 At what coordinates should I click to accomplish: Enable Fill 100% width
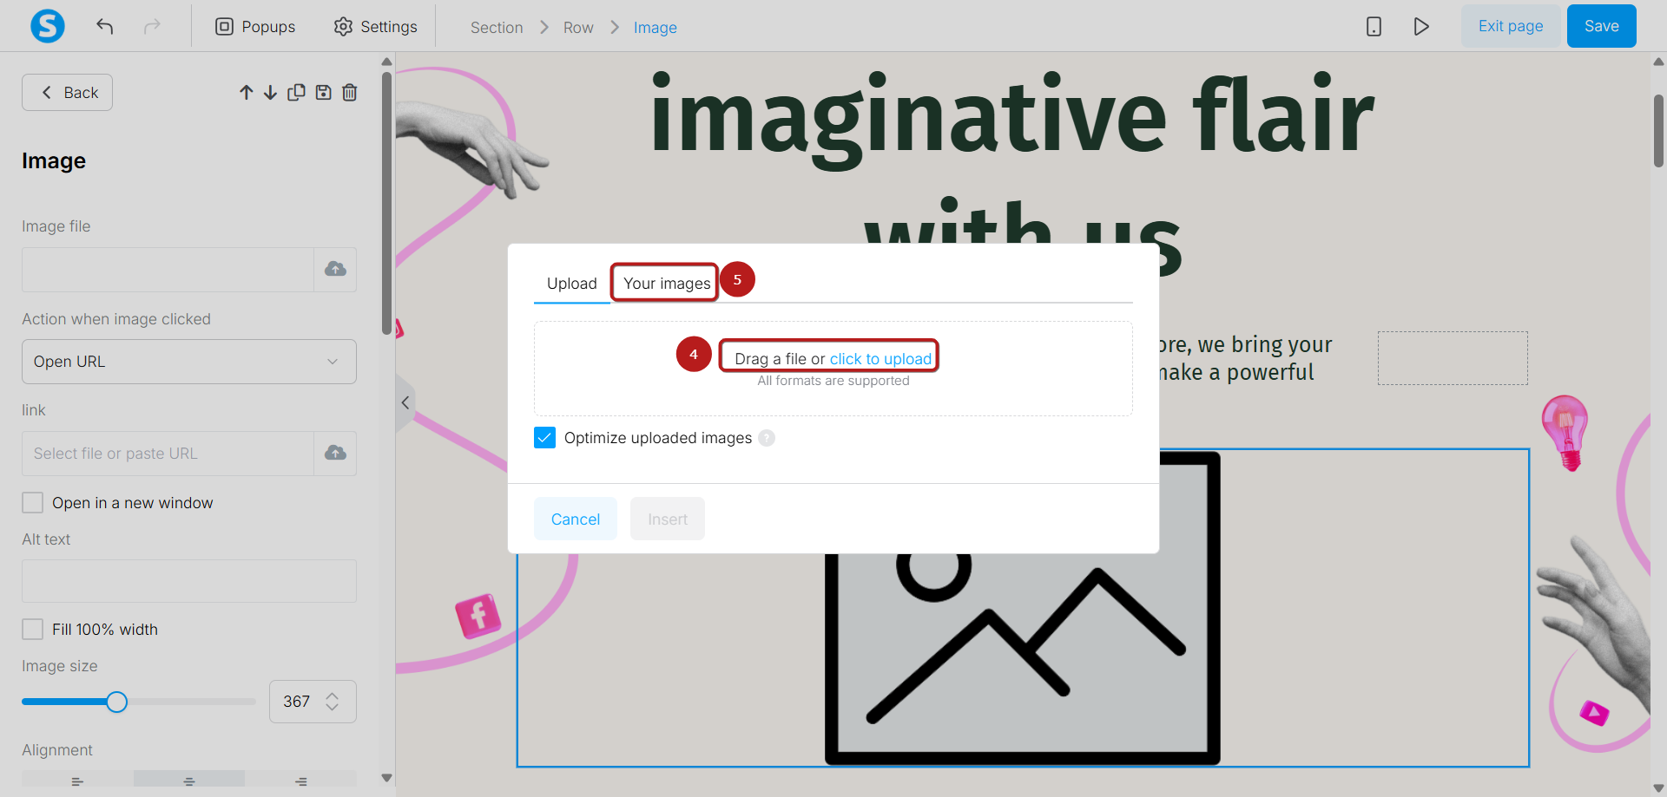point(33,630)
